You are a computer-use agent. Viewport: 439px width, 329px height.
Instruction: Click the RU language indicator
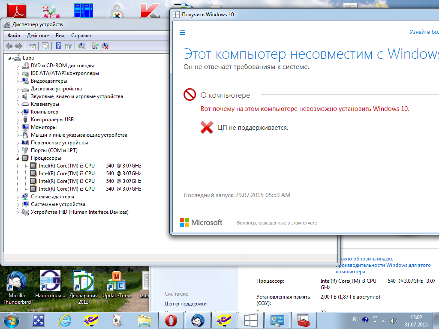click(x=356, y=320)
